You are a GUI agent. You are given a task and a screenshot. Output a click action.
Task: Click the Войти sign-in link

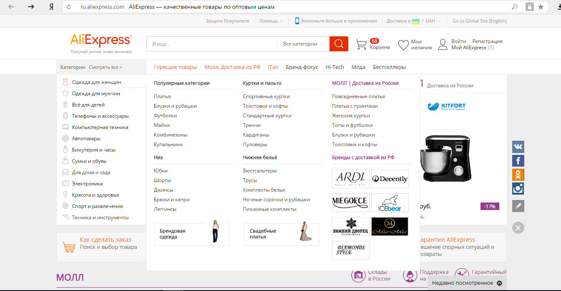click(459, 41)
